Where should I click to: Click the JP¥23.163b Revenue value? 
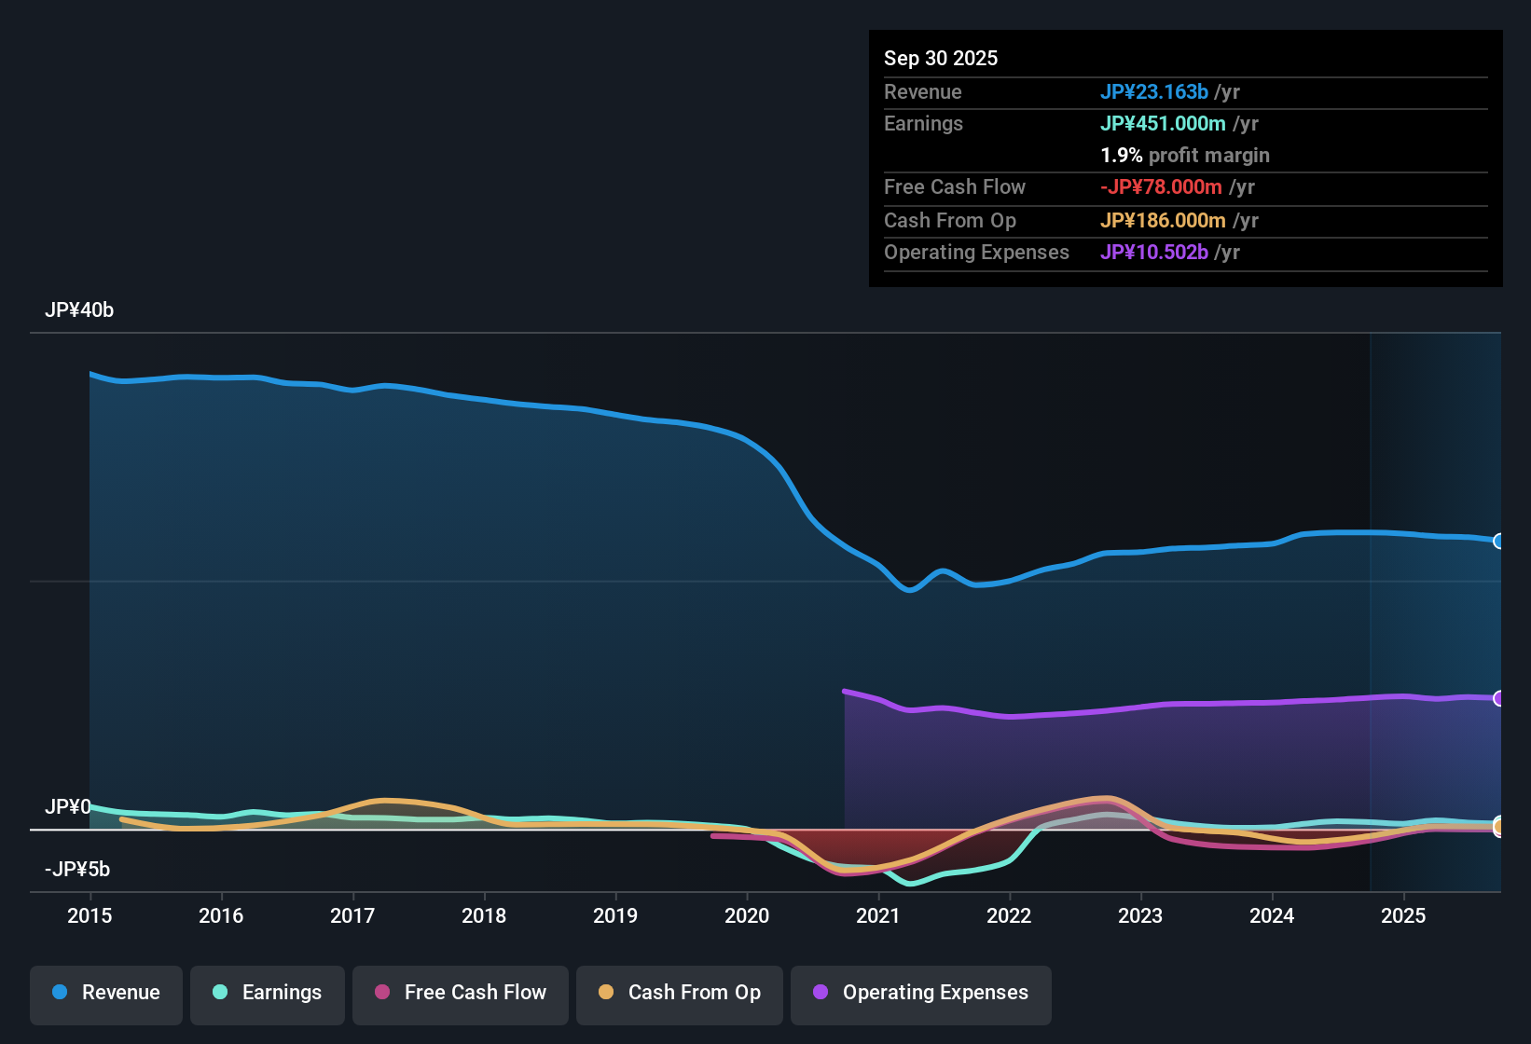1154,91
